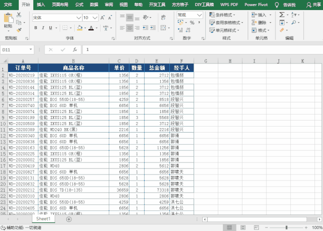Click into the formula bar input

click(203, 49)
